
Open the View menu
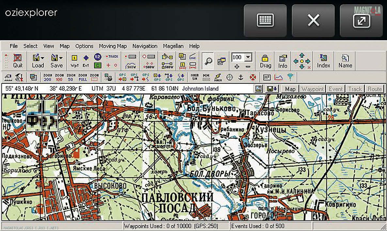[x=49, y=46]
